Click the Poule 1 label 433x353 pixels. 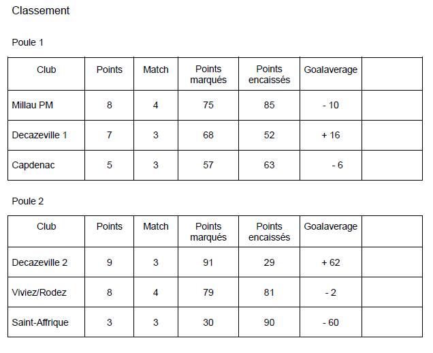pos(28,42)
